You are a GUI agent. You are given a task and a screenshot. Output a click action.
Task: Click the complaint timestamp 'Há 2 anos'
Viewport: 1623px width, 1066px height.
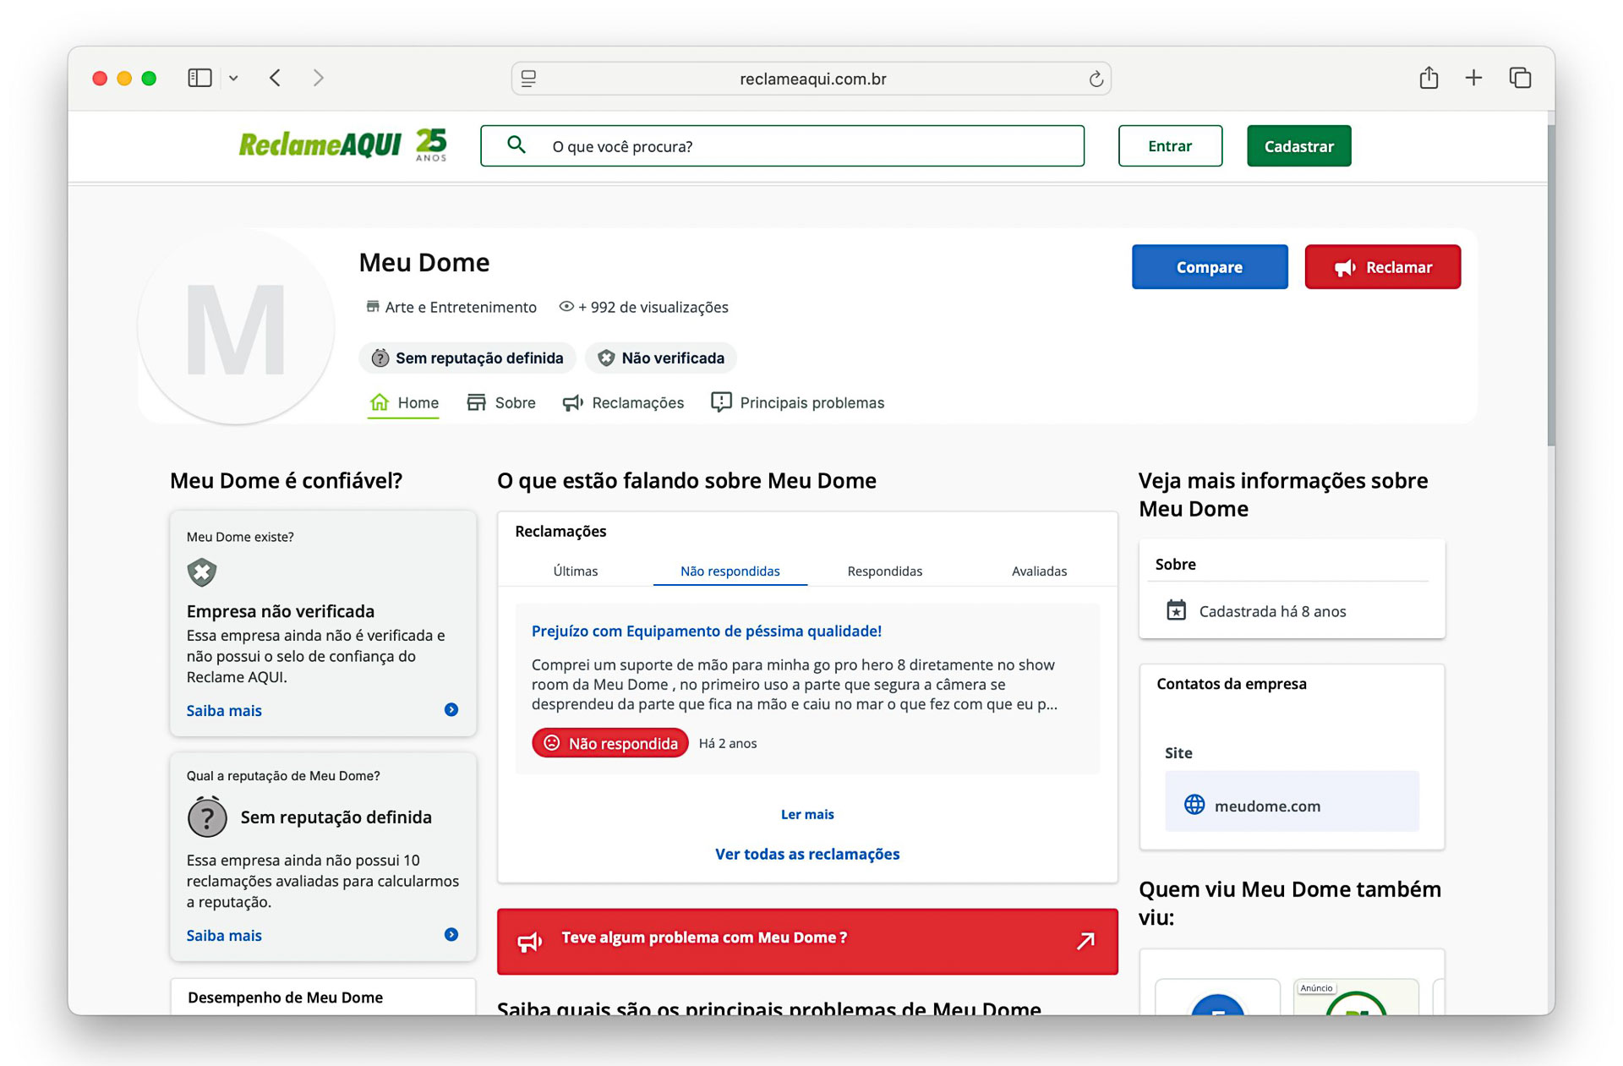(x=728, y=744)
